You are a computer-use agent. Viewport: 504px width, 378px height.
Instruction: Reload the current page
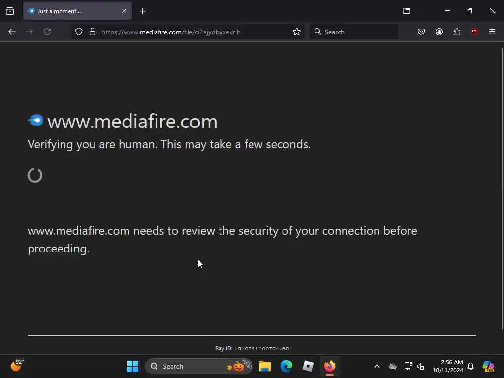[47, 31]
